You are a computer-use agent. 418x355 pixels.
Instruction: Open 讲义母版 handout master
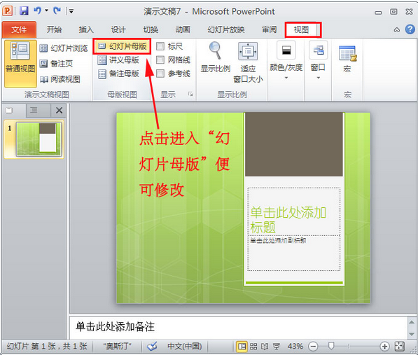[x=118, y=60]
